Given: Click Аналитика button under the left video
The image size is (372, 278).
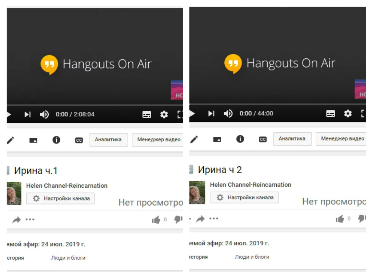Looking at the screenshot, I should (x=108, y=140).
